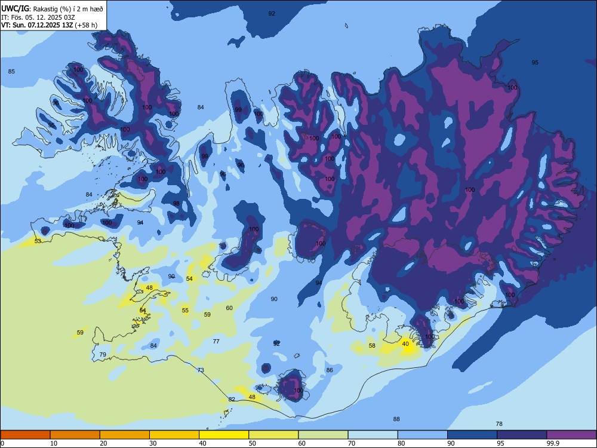Image resolution: width=597 pixels, height=448 pixels.
Task: Click the legend tick label '99.9'
Action: tap(552, 443)
